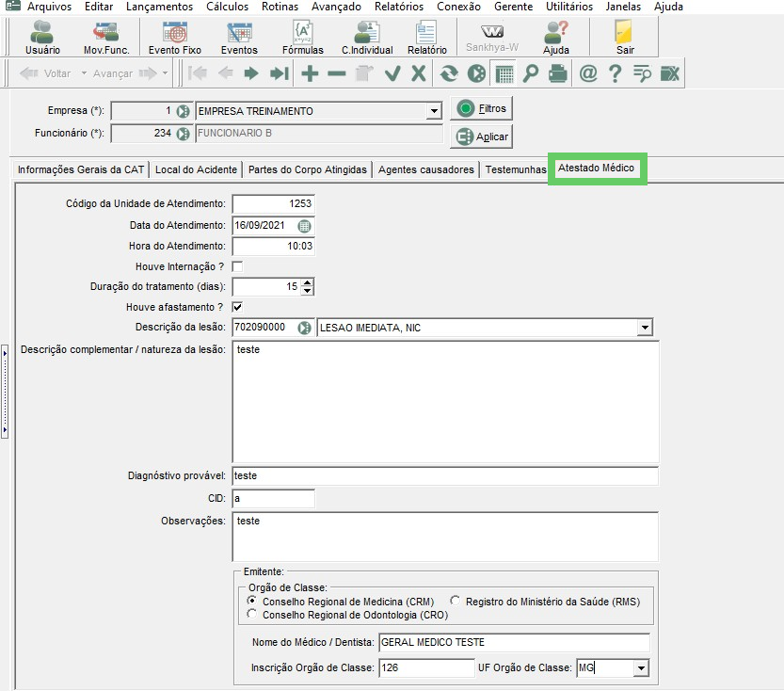Open Evento Fixo toolbar icon

click(x=174, y=38)
